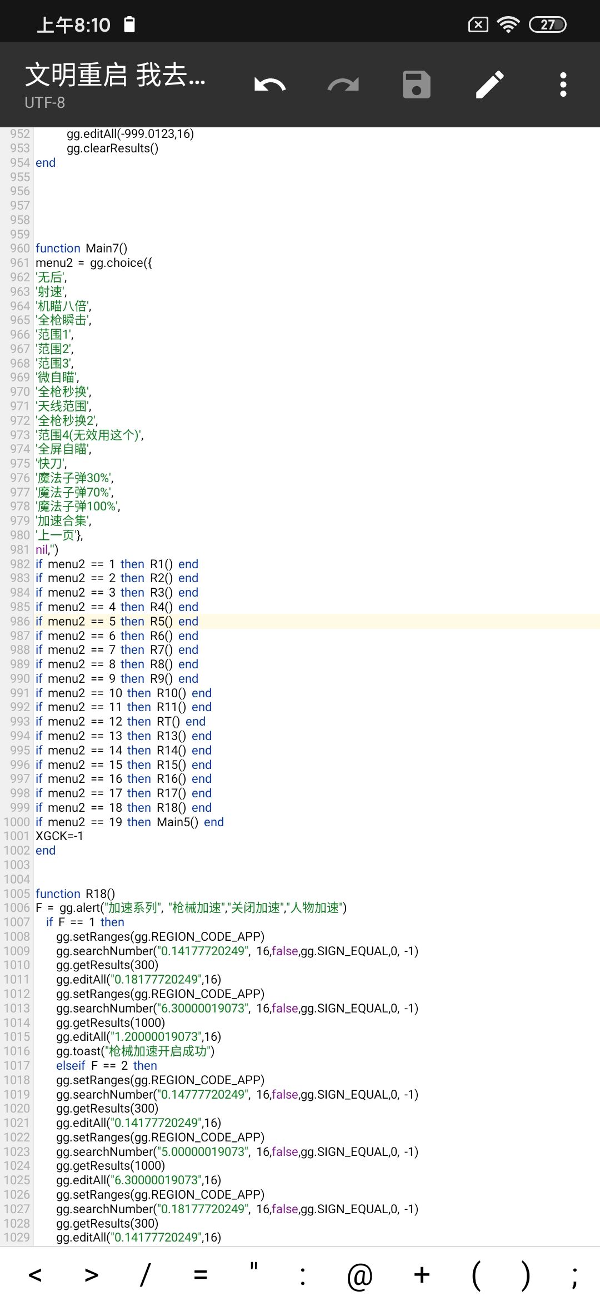Select the '无后' menu string line
Viewport: 600px width, 1301px height.
pyautogui.click(x=51, y=277)
